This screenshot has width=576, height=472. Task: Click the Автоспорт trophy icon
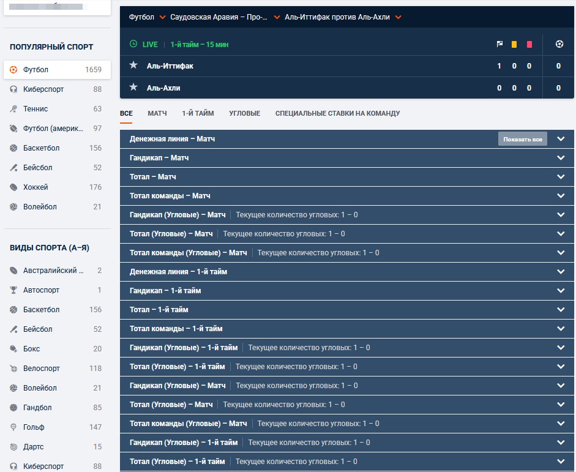[x=13, y=290]
